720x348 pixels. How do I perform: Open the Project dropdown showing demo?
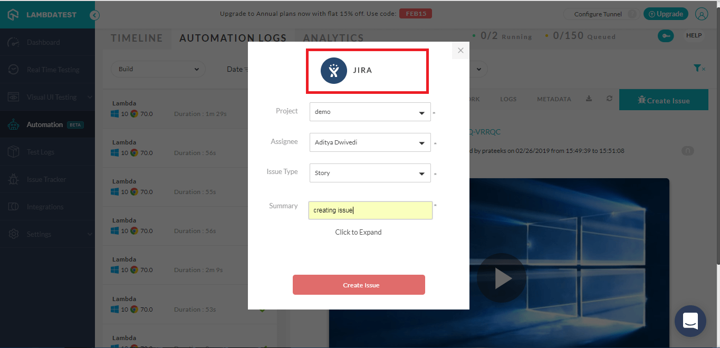pos(370,112)
